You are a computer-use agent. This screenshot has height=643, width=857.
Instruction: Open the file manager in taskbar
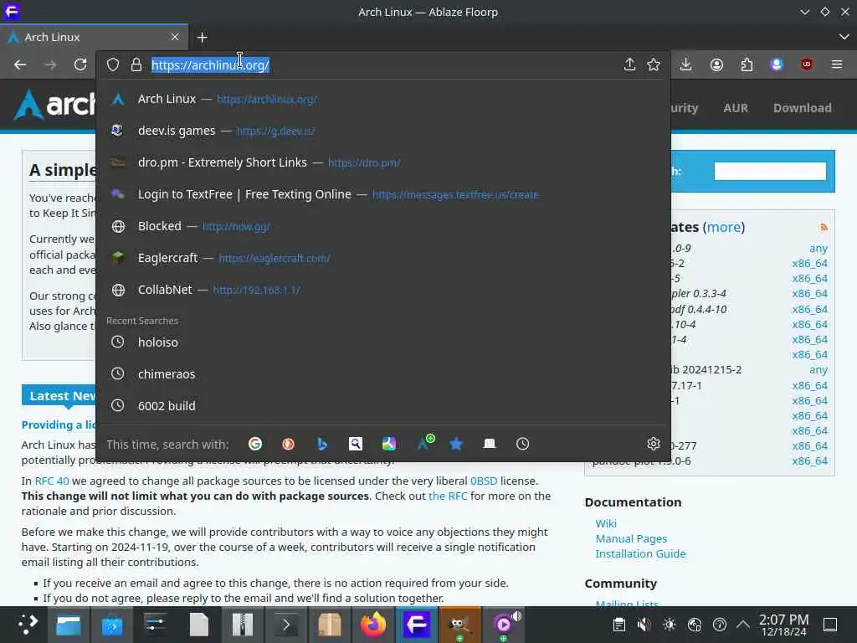click(69, 625)
